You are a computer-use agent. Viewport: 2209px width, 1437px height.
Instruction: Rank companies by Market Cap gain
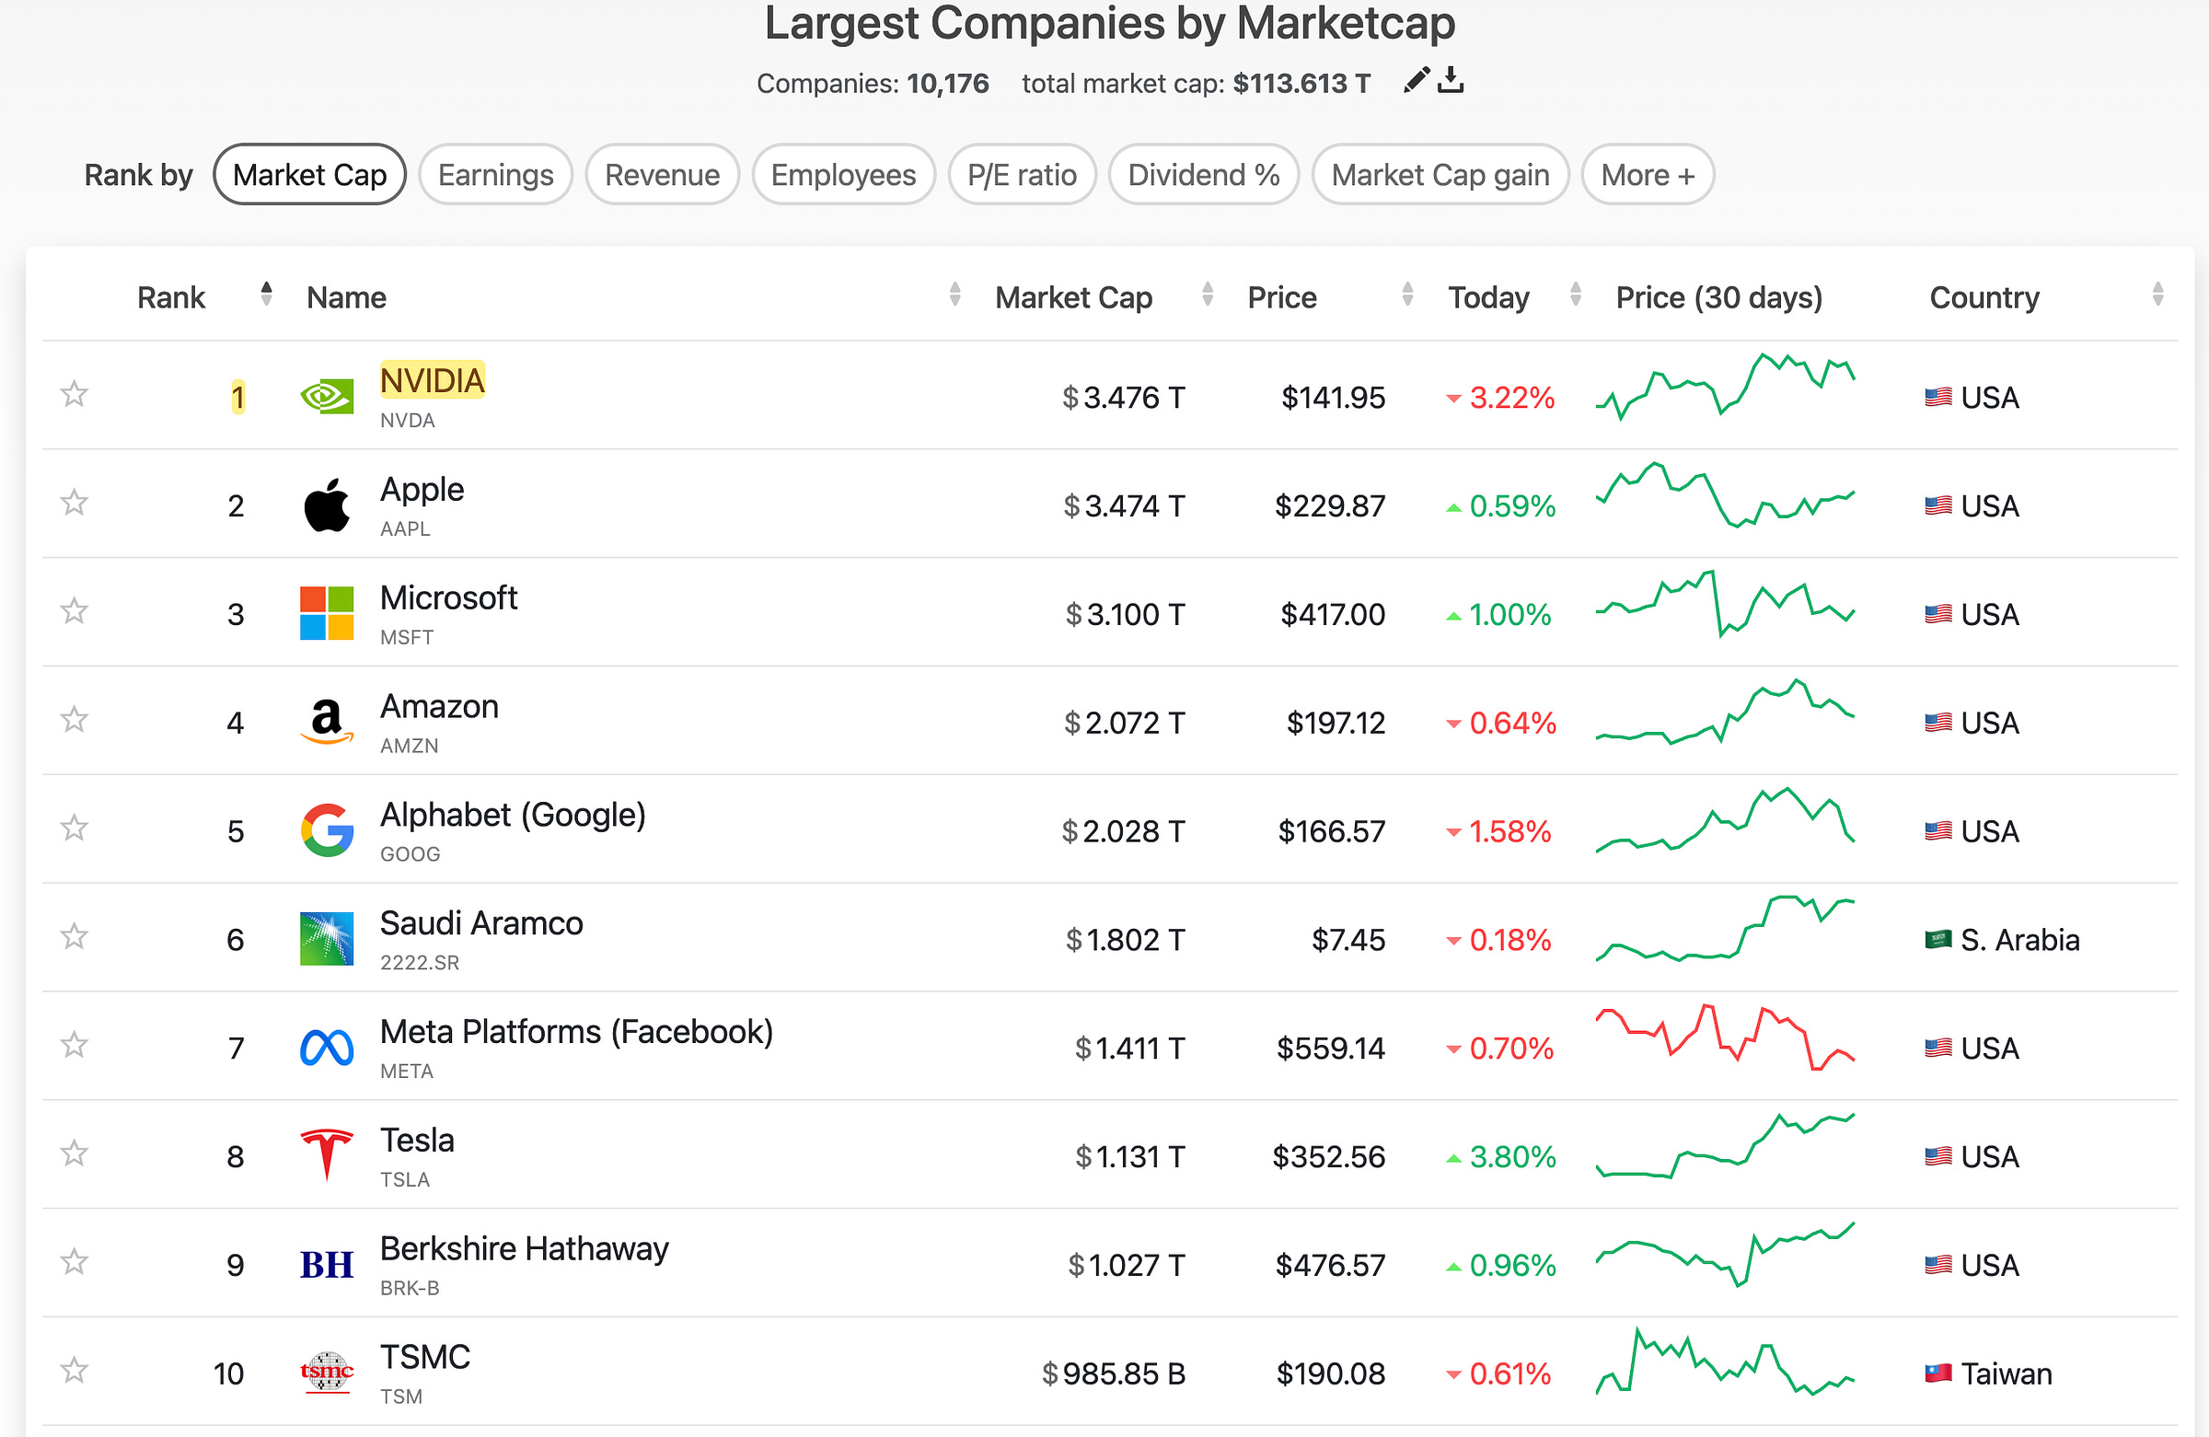1440,175
